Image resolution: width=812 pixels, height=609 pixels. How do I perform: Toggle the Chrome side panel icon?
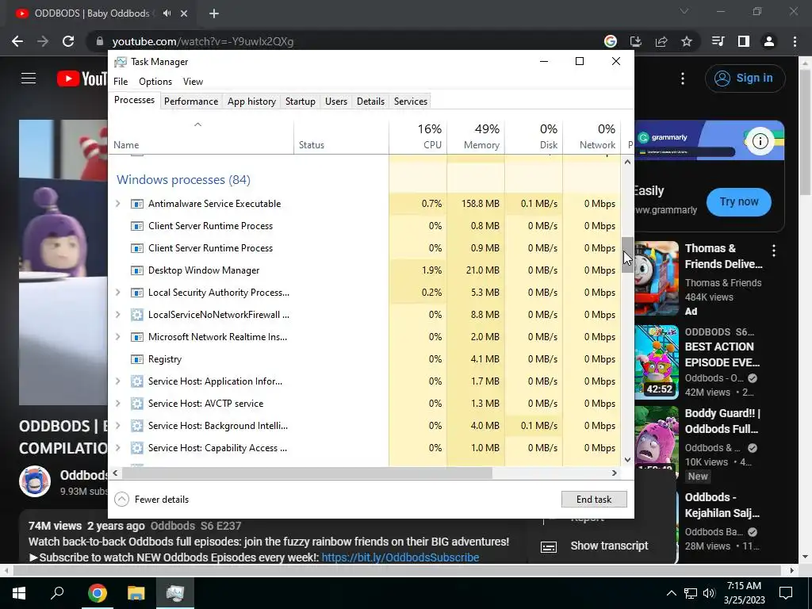744,41
